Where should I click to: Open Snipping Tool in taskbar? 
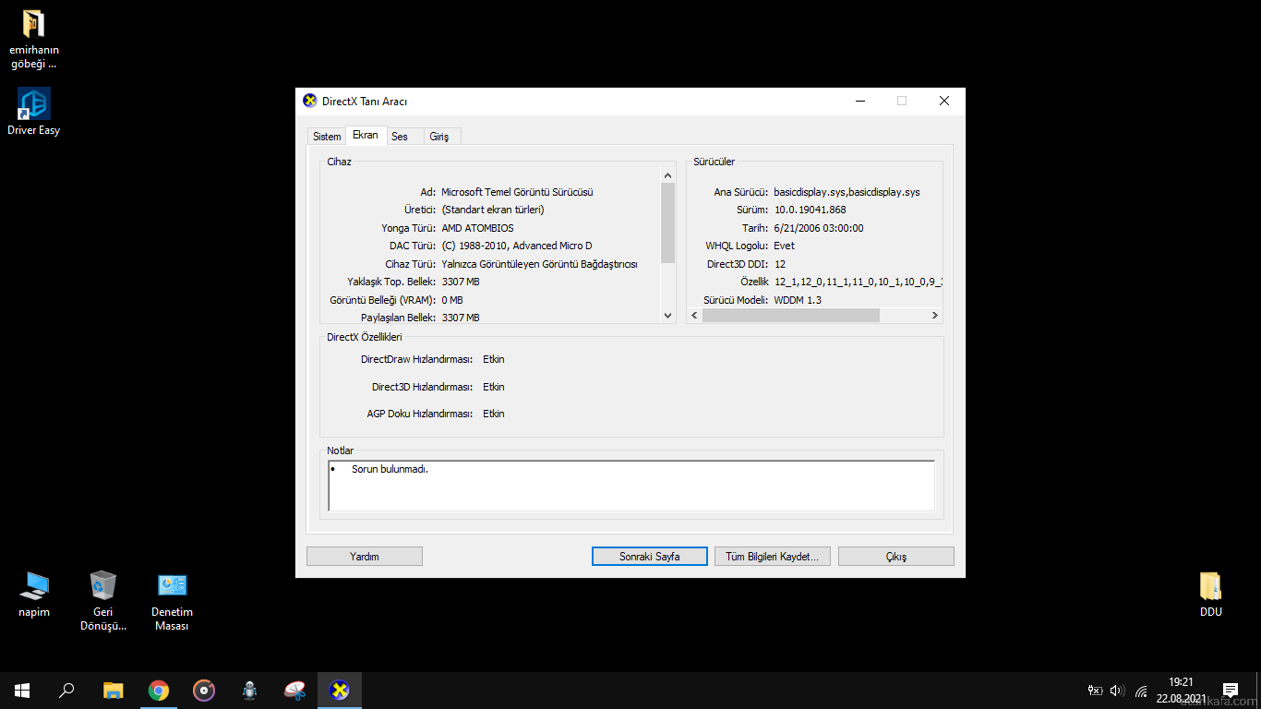pyautogui.click(x=294, y=691)
